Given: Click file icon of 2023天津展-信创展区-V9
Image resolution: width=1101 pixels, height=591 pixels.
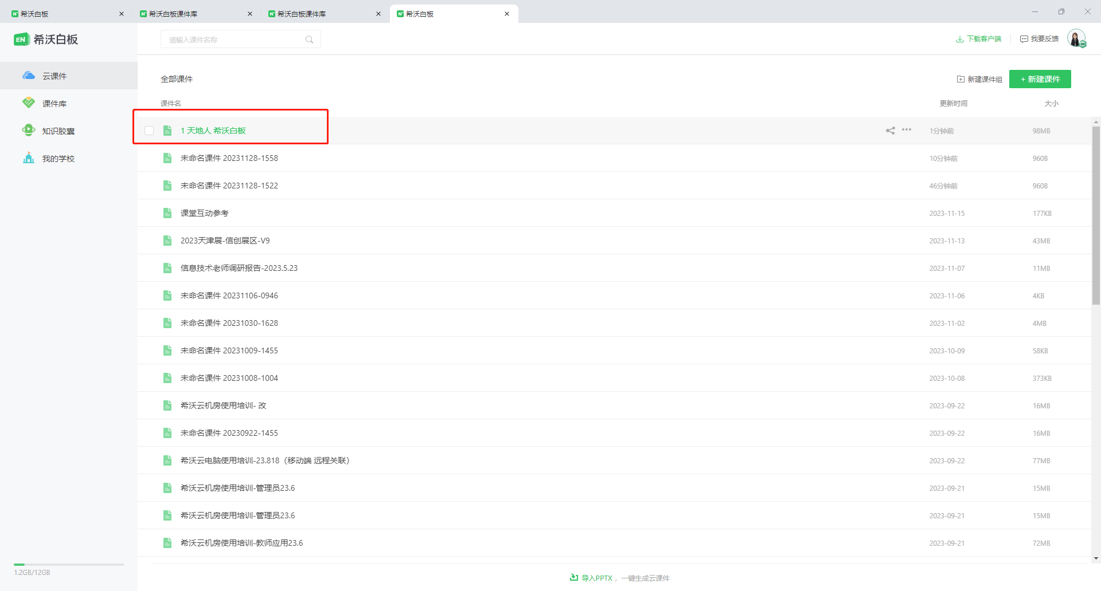Looking at the screenshot, I should point(167,241).
